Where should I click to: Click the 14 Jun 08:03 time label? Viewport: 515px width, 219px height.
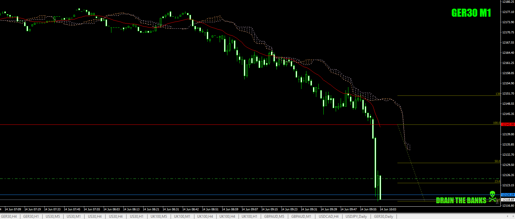[x=112, y=209]
